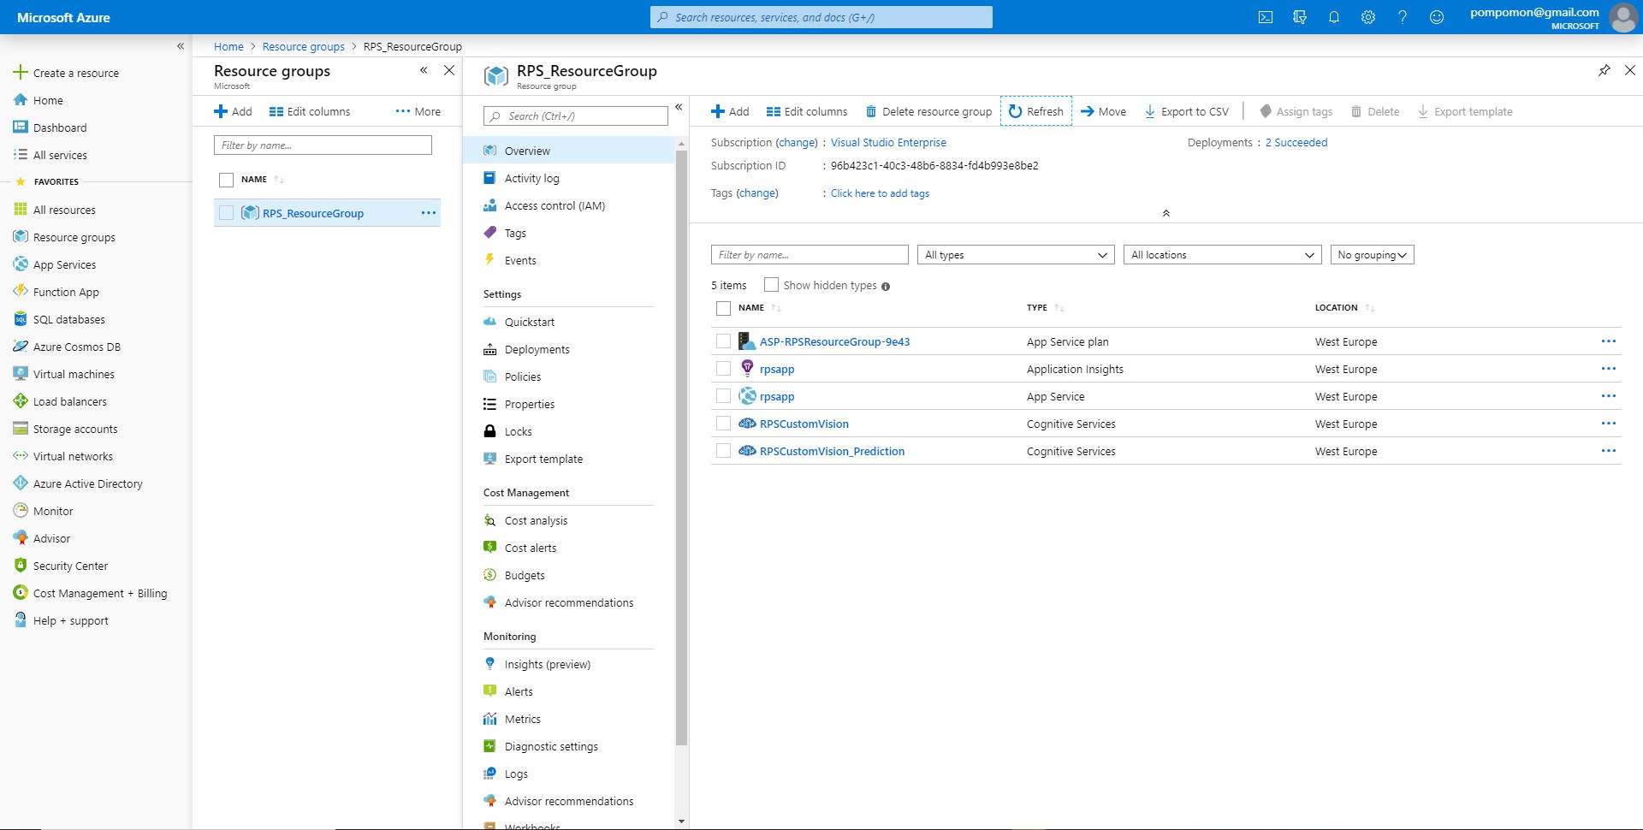Sort resources by the TYPE column arrows

(1059, 308)
